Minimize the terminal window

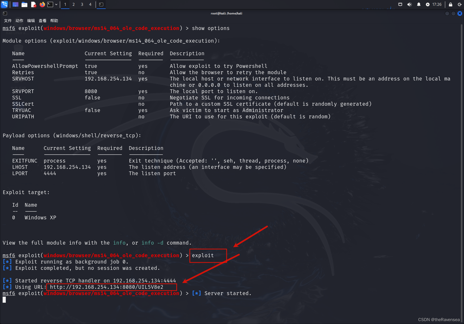tap(447, 13)
